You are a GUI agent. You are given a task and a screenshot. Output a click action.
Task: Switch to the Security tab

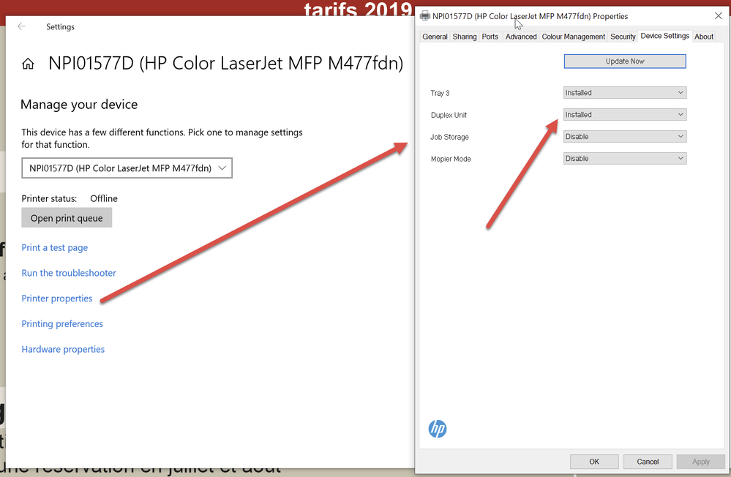tap(623, 37)
